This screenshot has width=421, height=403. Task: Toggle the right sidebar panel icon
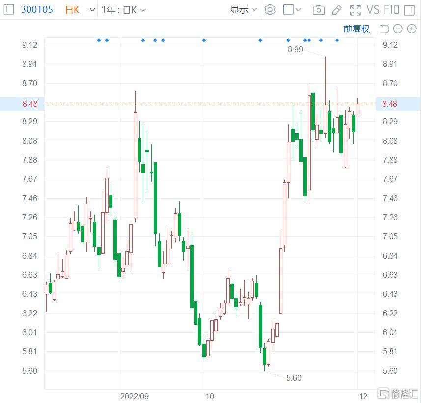click(409, 10)
